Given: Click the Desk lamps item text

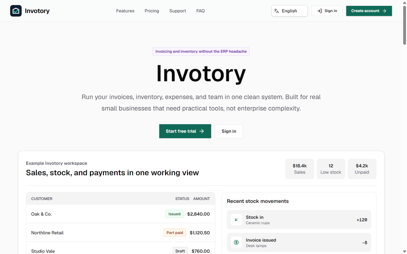Looking at the screenshot, I should 256,246.
